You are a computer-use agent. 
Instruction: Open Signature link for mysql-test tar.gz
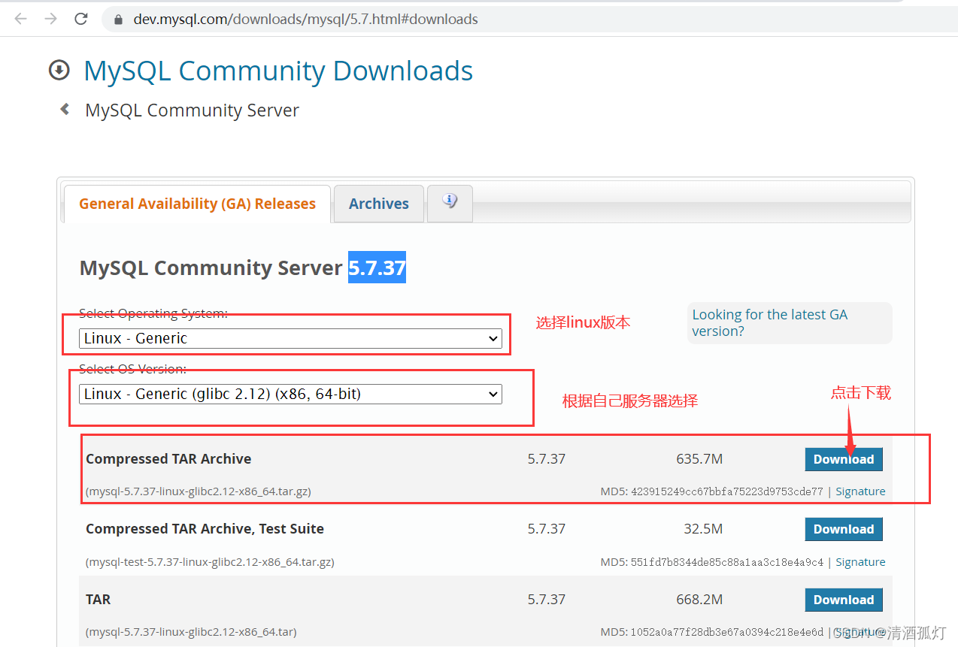tap(860, 562)
